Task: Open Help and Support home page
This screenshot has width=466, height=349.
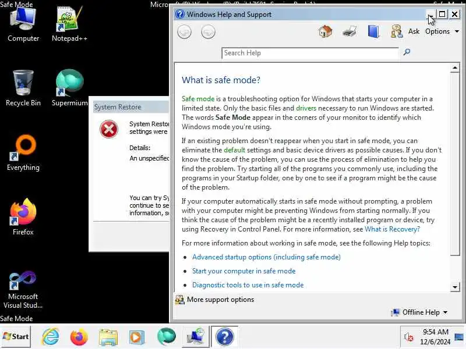Action: (x=326, y=31)
